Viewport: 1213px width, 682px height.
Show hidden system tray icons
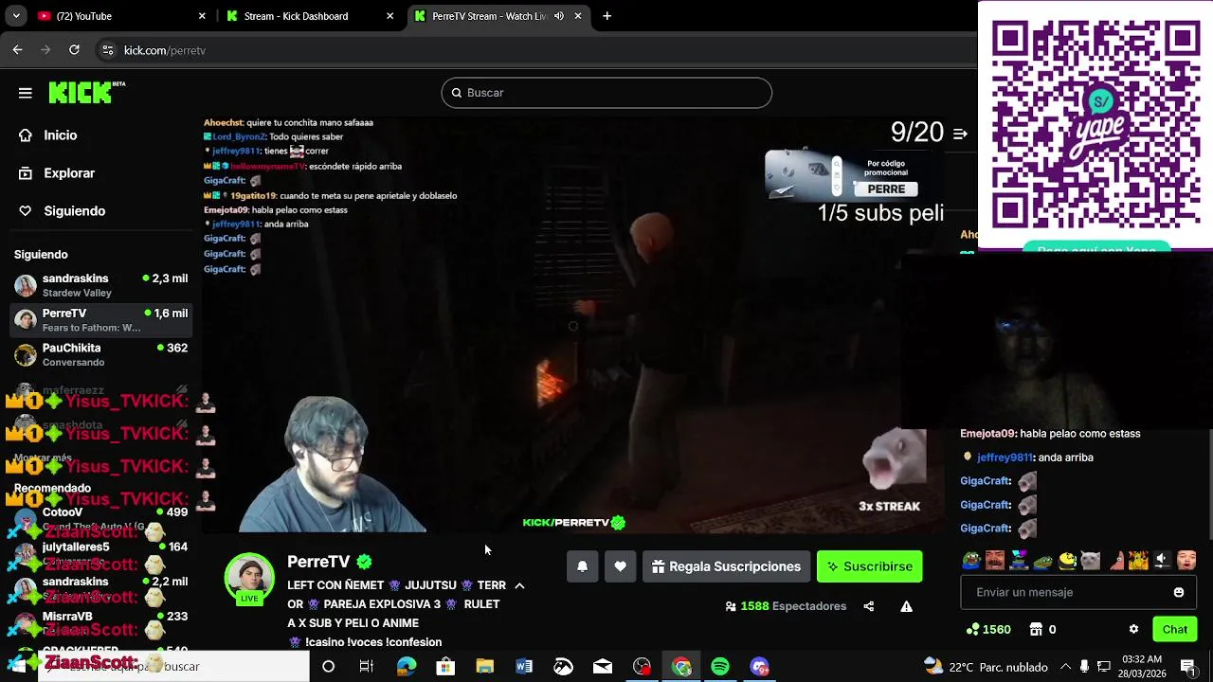[x=1065, y=667]
